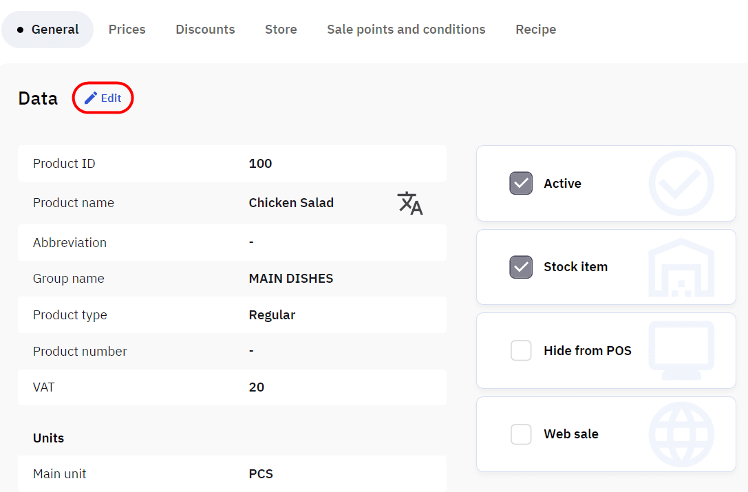Select the General tab

pos(47,30)
